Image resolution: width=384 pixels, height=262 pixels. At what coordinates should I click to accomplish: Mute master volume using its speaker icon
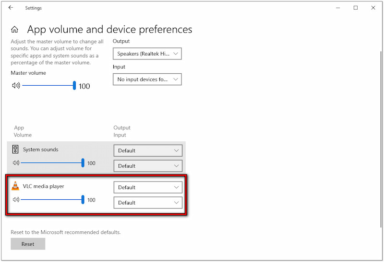(16, 86)
